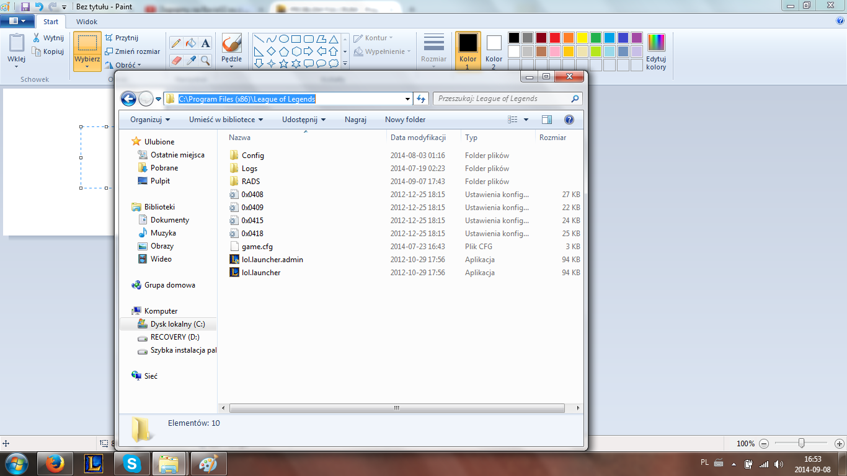Open Explorer help from the toolbar question mark
This screenshot has width=847, height=476.
click(x=569, y=120)
